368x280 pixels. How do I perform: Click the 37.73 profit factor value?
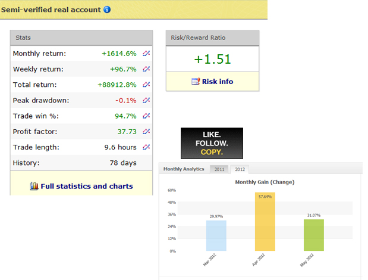(127, 132)
